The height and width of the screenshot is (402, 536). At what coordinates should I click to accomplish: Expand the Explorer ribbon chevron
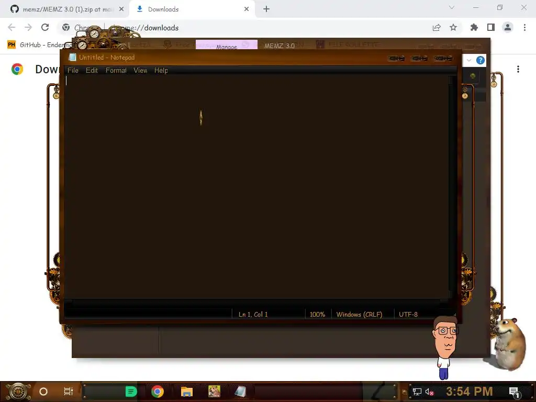[469, 61]
